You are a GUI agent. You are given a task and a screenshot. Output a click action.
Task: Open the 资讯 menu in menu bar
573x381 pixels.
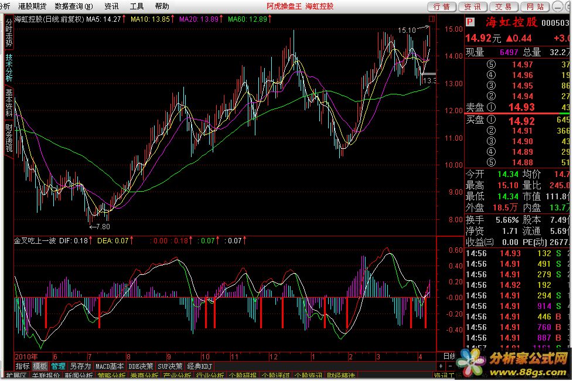tap(111, 6)
